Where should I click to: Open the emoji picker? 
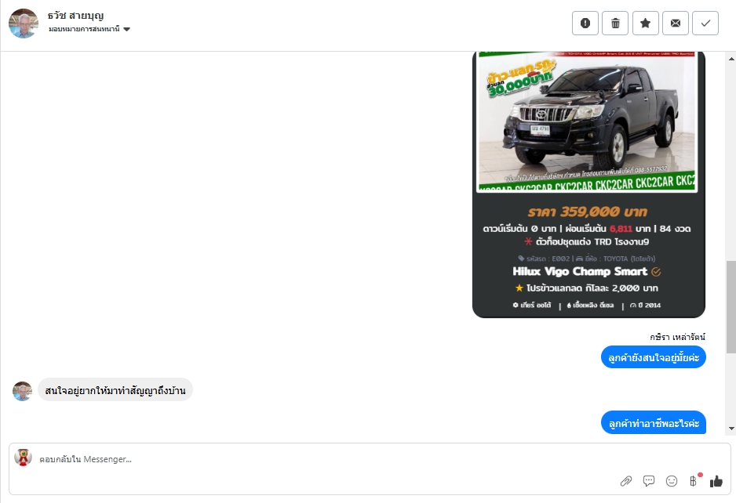click(672, 481)
